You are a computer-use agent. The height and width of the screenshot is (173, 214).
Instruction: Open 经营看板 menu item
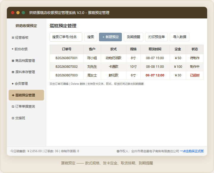tap(26, 37)
